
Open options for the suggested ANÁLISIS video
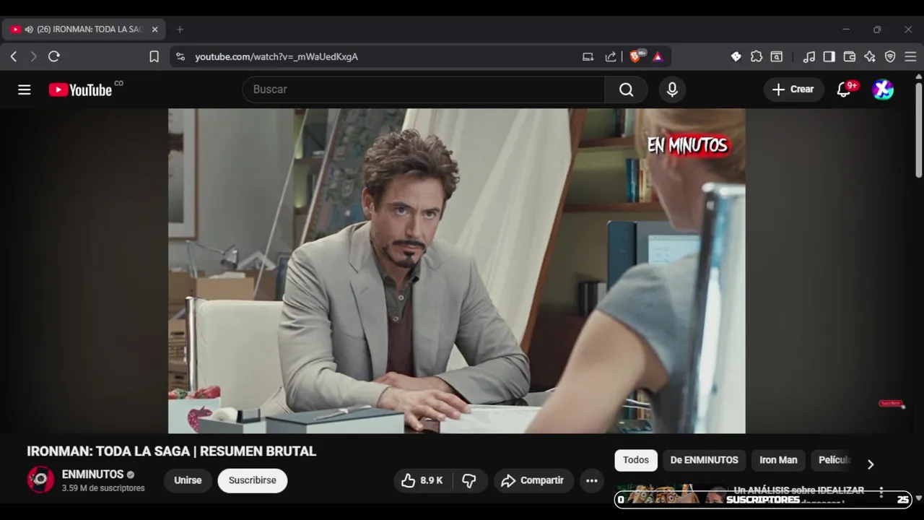[x=881, y=493]
